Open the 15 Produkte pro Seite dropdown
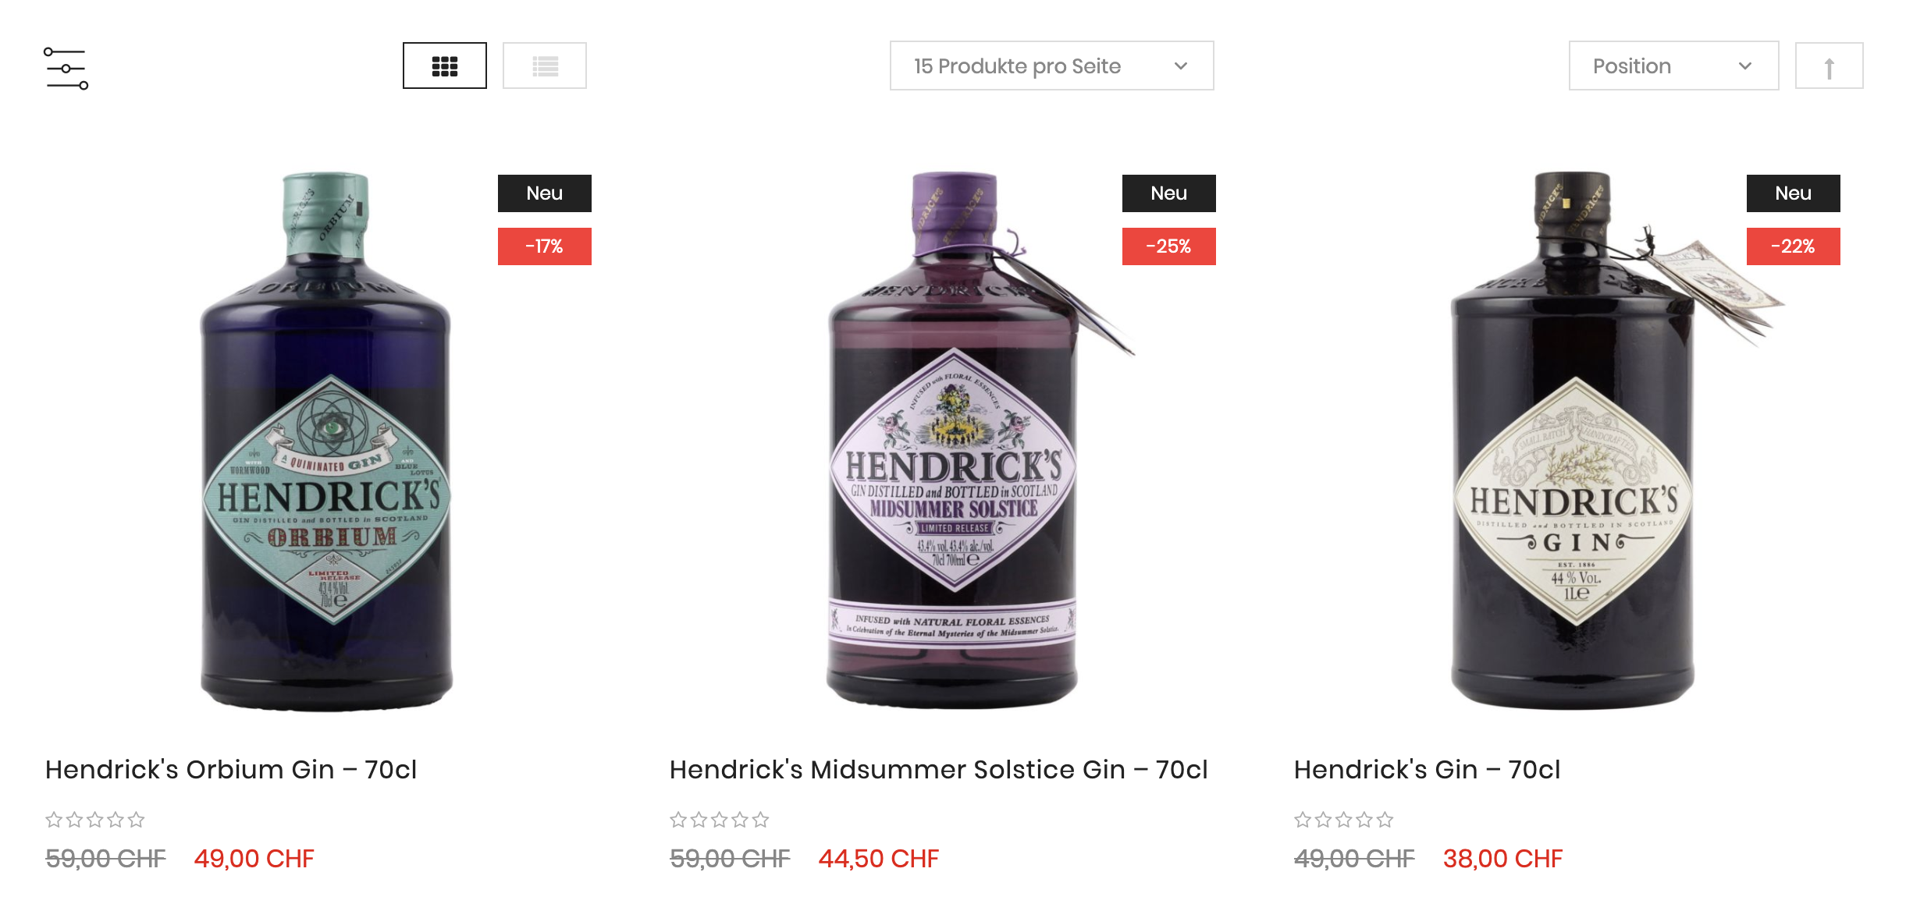Image resolution: width=1906 pixels, height=911 pixels. pyautogui.click(x=1051, y=66)
